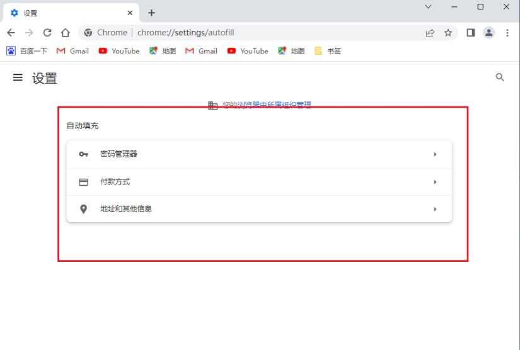Open the profile avatar menu
This screenshot has width=520, height=350.
pos(489,33)
